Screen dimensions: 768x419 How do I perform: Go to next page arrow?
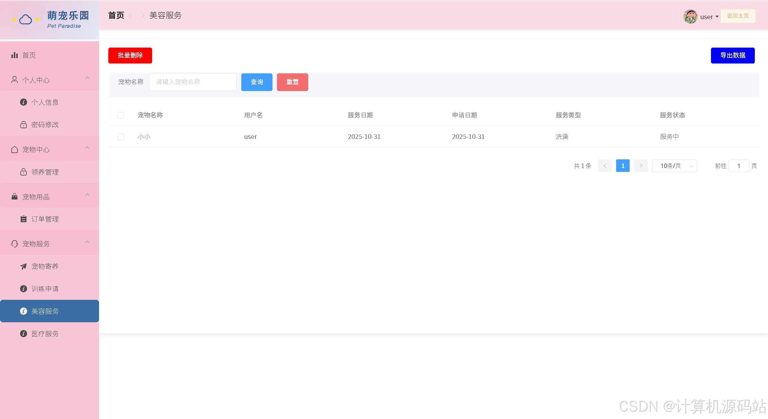641,166
